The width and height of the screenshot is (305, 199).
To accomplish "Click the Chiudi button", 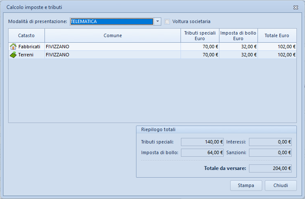I will click(281, 185).
